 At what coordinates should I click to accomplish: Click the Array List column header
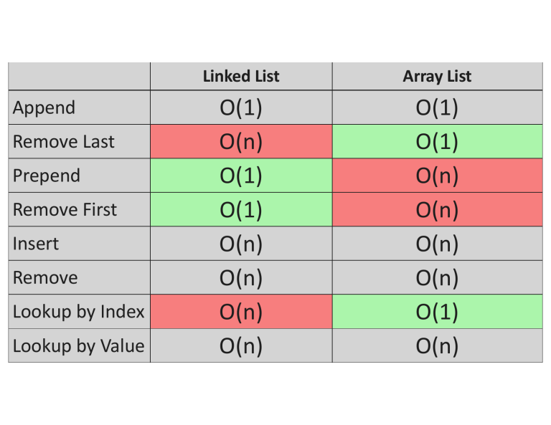click(437, 77)
